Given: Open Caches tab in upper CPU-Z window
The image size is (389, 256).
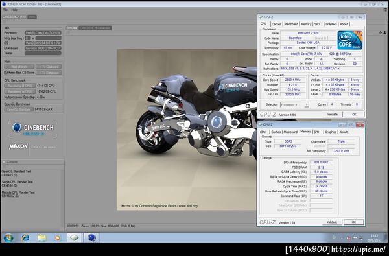Looking at the screenshot, I should click(276, 24).
